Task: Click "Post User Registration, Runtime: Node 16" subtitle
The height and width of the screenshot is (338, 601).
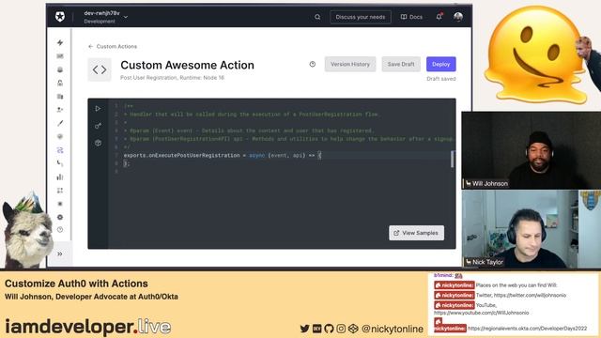Action: [172, 78]
